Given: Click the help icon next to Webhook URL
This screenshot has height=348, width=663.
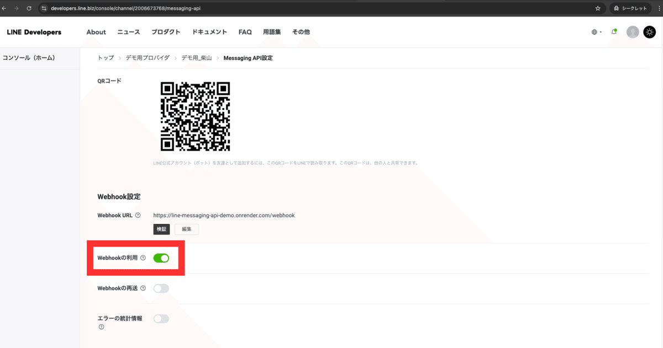Looking at the screenshot, I should point(138,215).
